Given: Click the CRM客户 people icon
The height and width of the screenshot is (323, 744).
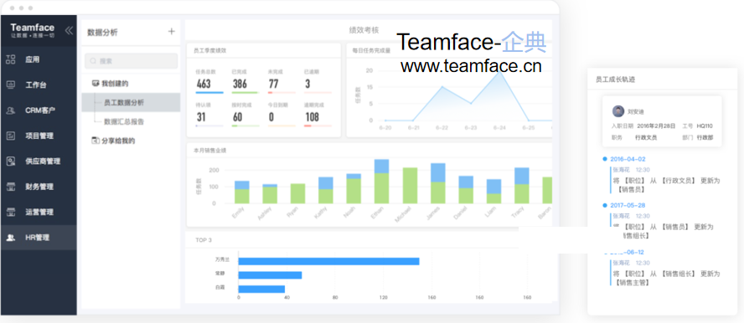Looking at the screenshot, I should coord(10,110).
